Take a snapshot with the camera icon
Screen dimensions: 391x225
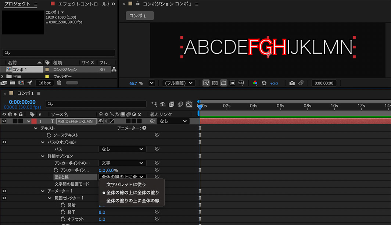click(x=292, y=83)
